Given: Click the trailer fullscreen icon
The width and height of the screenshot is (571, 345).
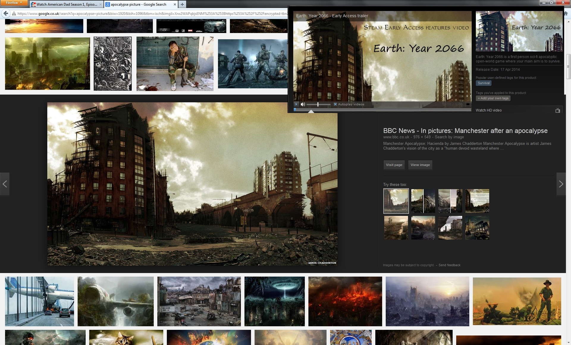Looking at the screenshot, I should 468,104.
